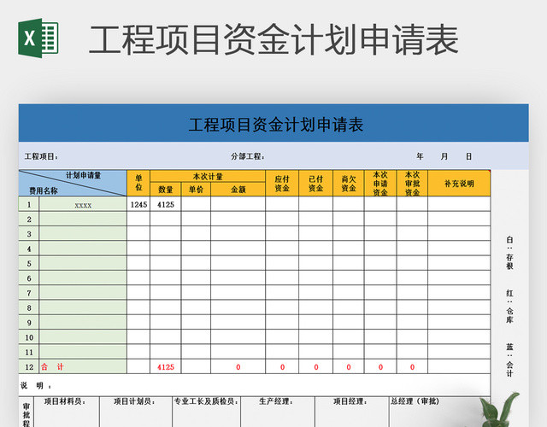Select the 单价 column header
Viewport: 547px width, 427px height.
pyautogui.click(x=196, y=190)
